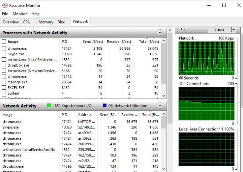Check the chrome.exe PID 15112 checkbox
The image size is (243, 172).
click(x=4, y=76)
